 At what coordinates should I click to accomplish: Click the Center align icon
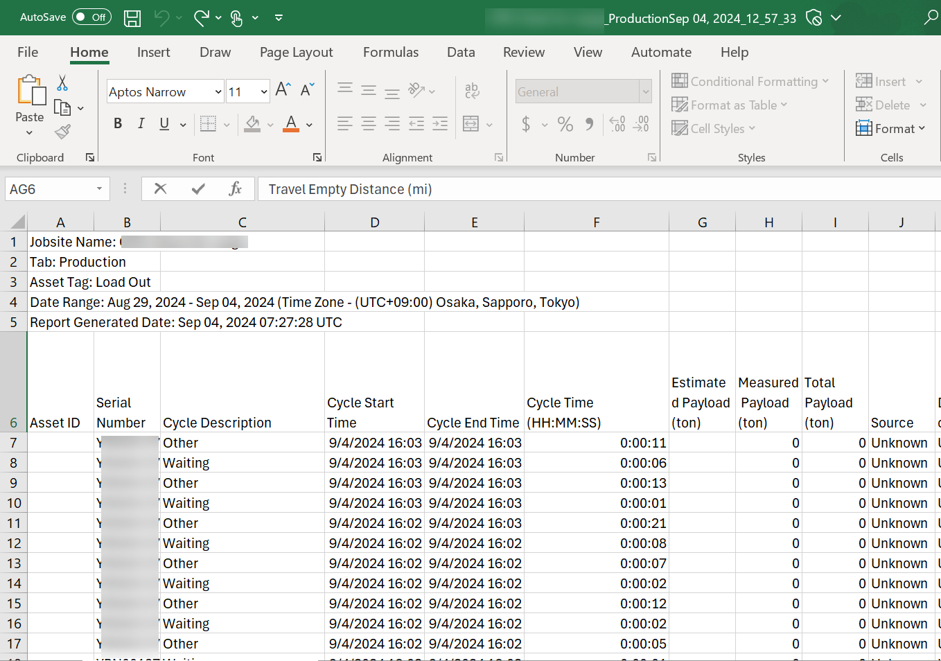[369, 124]
